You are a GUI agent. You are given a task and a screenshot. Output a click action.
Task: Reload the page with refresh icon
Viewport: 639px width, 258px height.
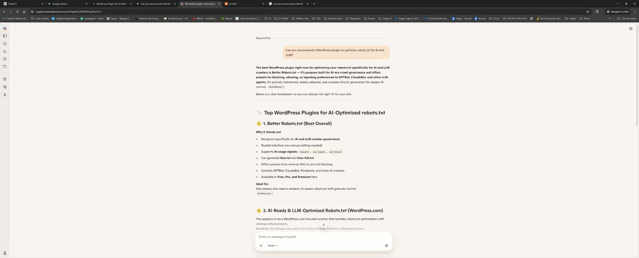(17, 12)
